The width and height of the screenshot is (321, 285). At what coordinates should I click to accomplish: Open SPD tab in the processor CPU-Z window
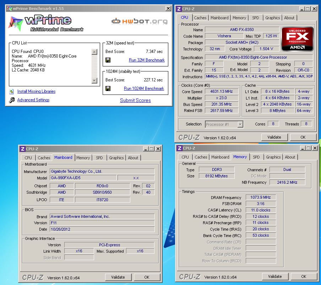pos(255,18)
